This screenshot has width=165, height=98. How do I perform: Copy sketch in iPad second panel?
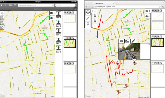(70, 38)
